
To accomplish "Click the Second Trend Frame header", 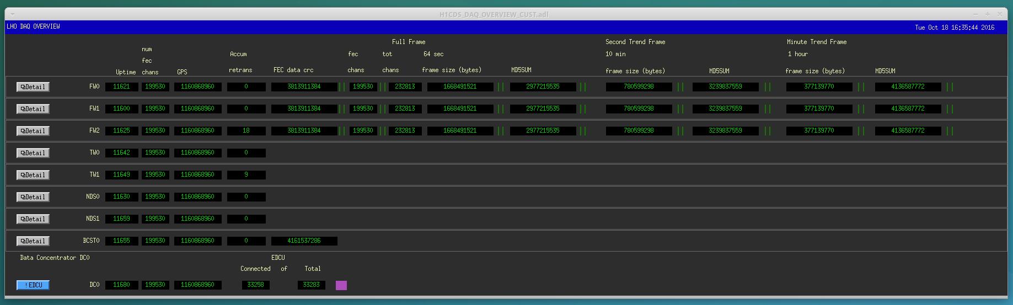I will pyautogui.click(x=635, y=42).
